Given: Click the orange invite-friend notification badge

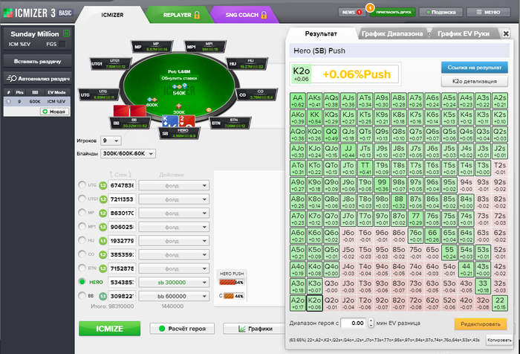Looking at the screenshot, I should coord(370,7).
